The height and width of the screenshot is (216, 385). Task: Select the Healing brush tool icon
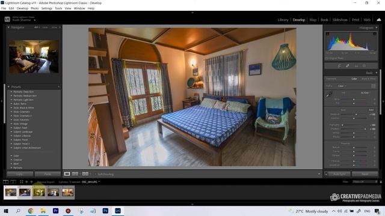(348, 65)
